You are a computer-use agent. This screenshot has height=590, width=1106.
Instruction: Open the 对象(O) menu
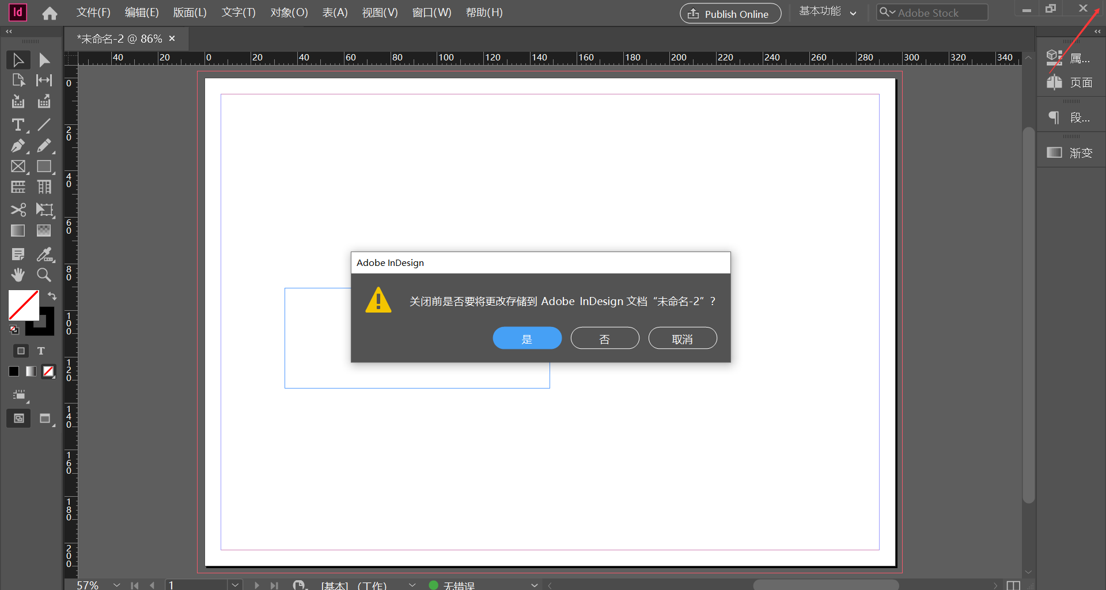(289, 12)
